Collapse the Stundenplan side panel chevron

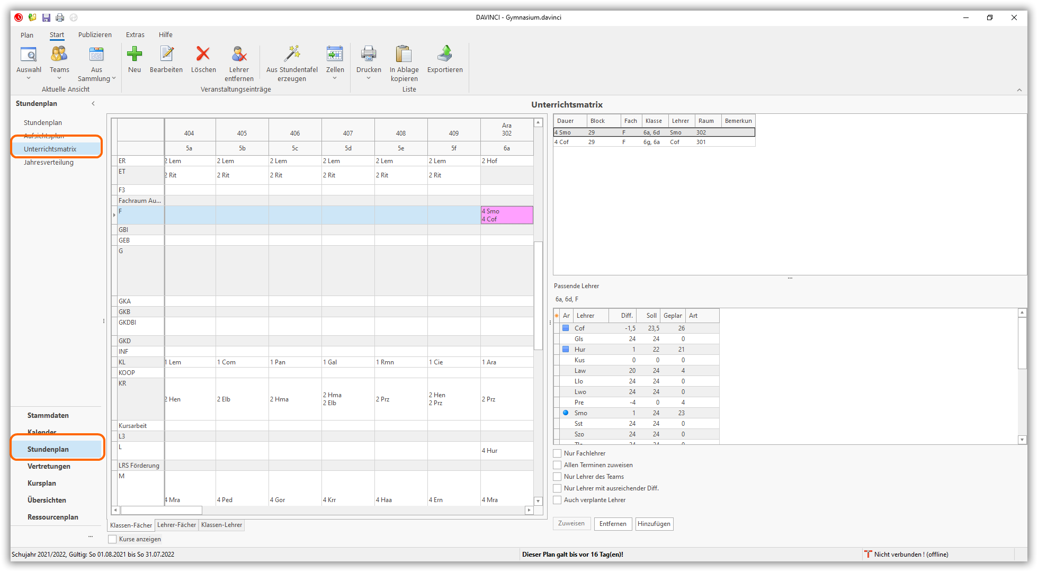tap(93, 103)
